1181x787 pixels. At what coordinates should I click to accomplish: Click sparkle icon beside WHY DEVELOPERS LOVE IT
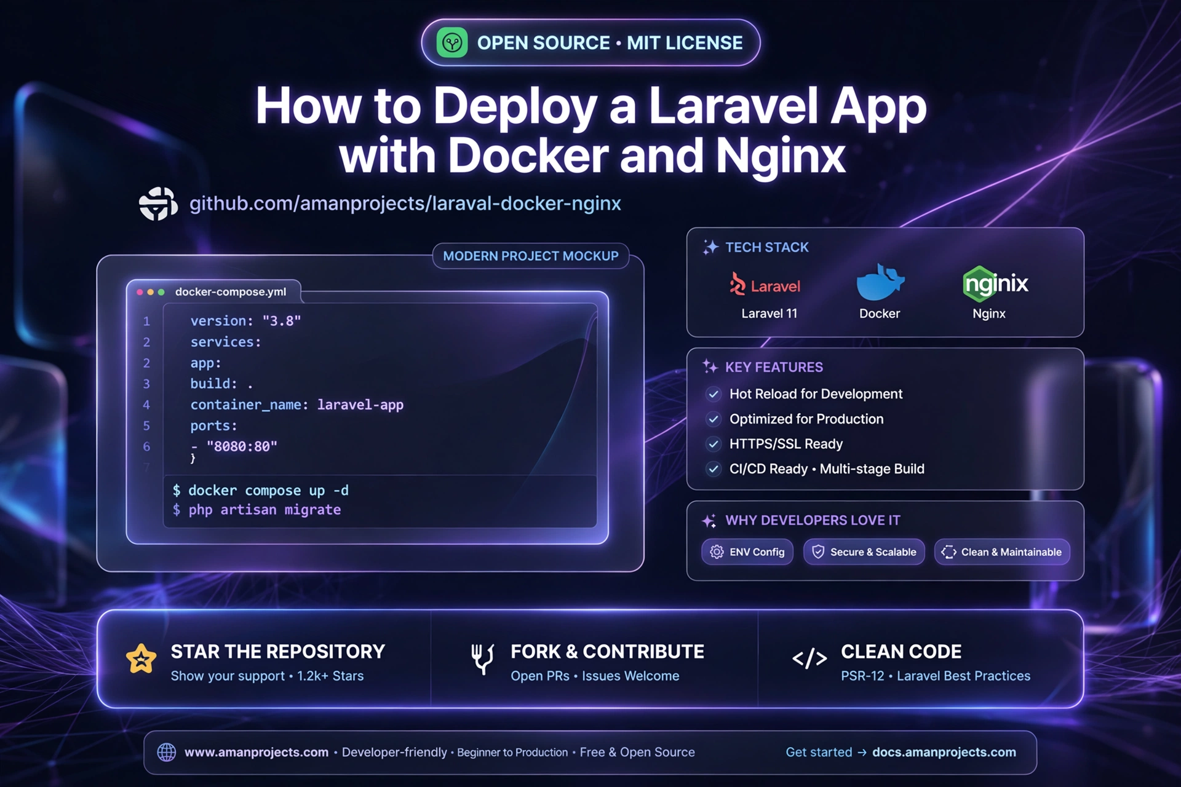coord(709,521)
